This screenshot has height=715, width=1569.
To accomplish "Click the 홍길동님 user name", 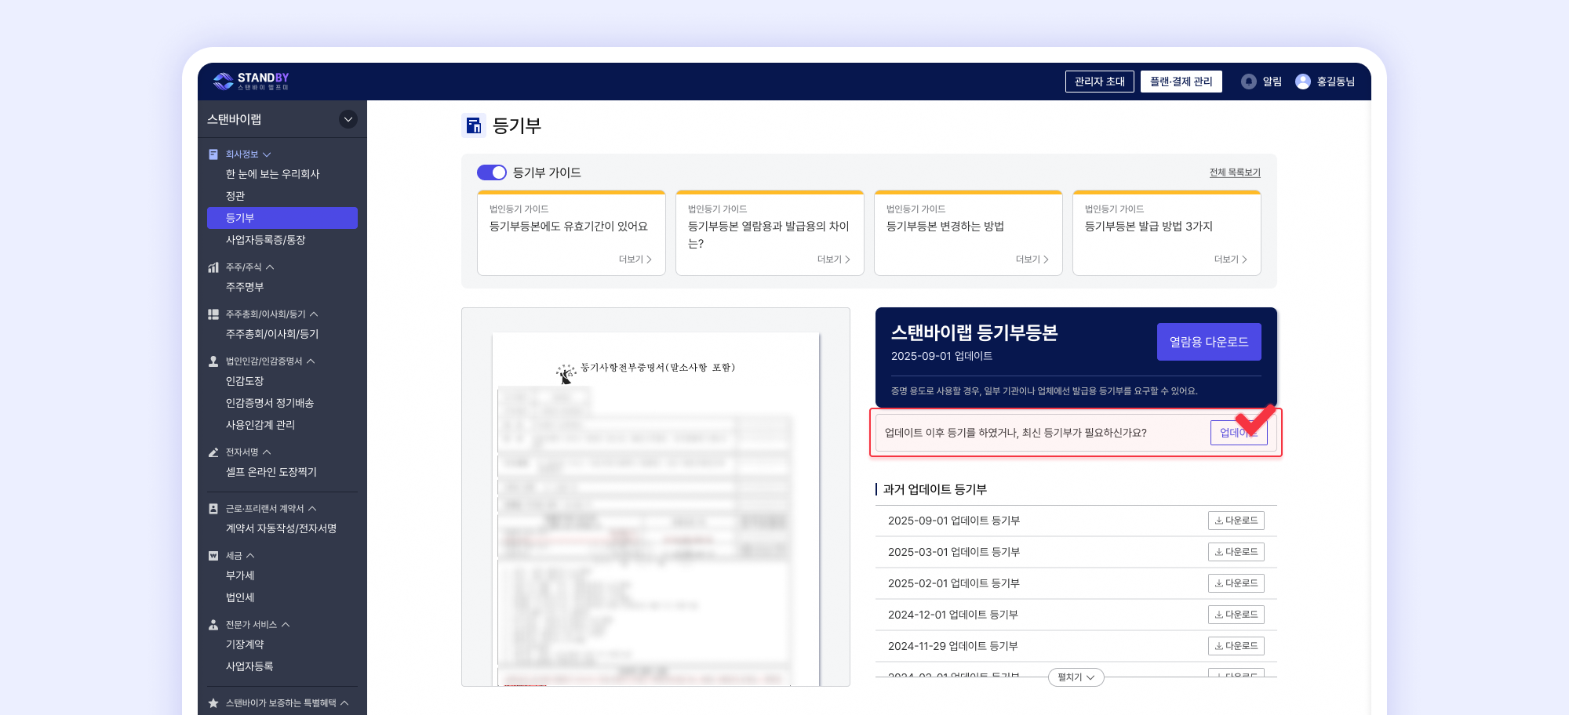I will pos(1335,82).
